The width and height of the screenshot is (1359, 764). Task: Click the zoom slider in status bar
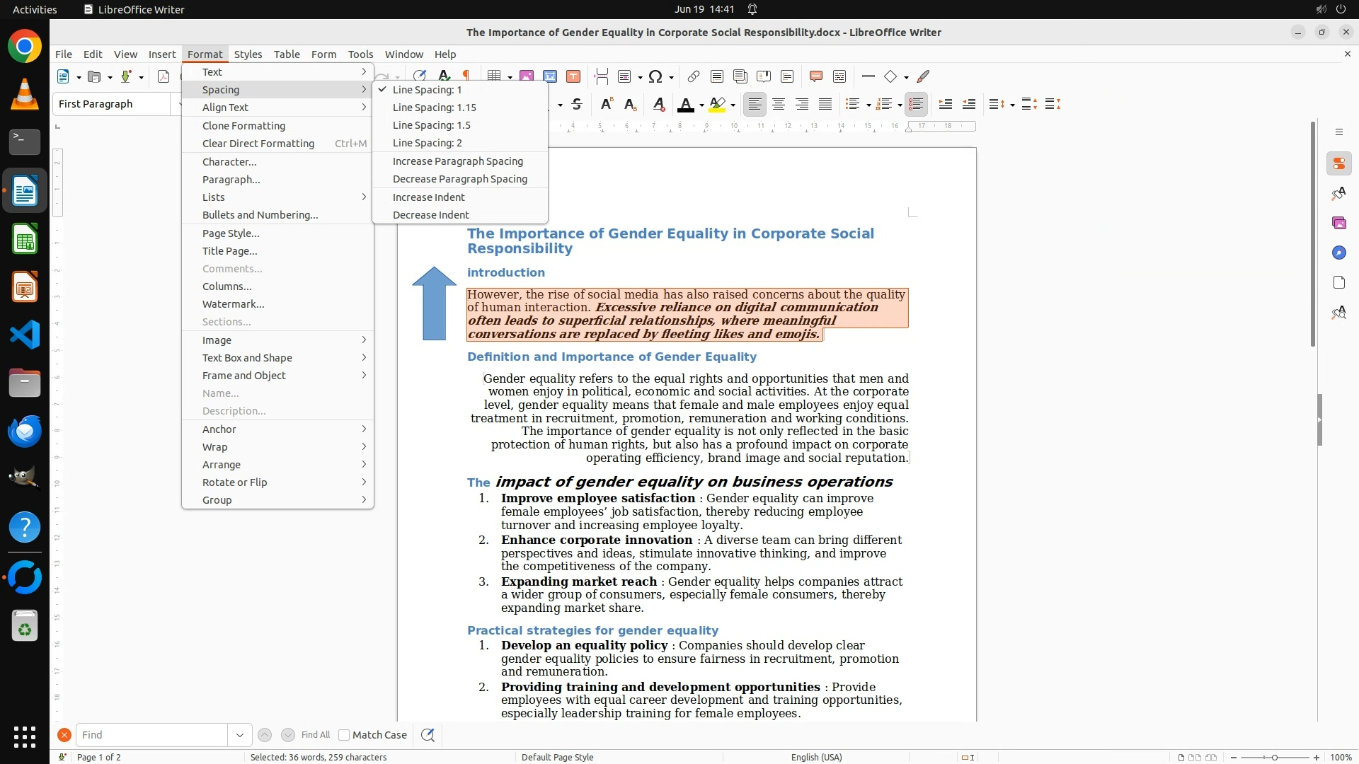(1274, 757)
